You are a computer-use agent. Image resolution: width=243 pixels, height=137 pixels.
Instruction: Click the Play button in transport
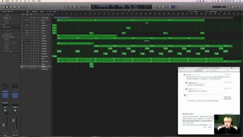click(x=78, y=7)
